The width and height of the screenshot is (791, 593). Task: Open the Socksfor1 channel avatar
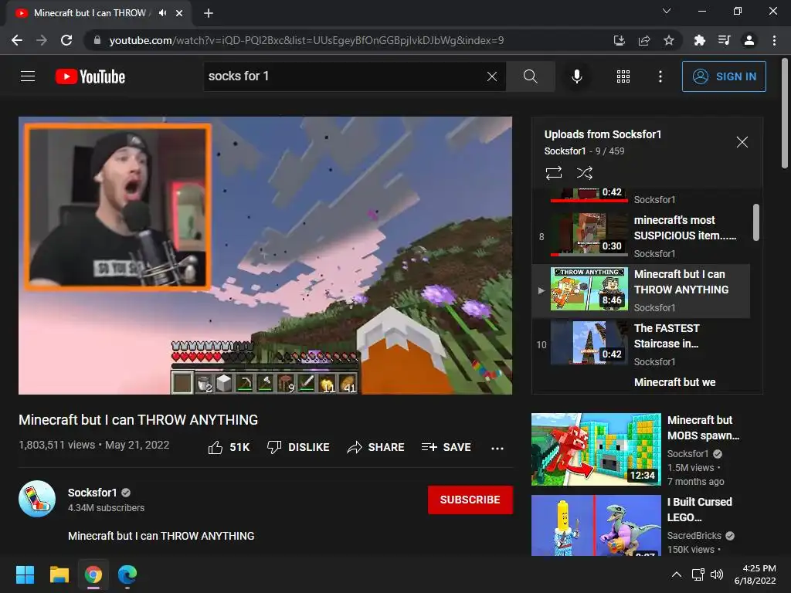pos(37,499)
